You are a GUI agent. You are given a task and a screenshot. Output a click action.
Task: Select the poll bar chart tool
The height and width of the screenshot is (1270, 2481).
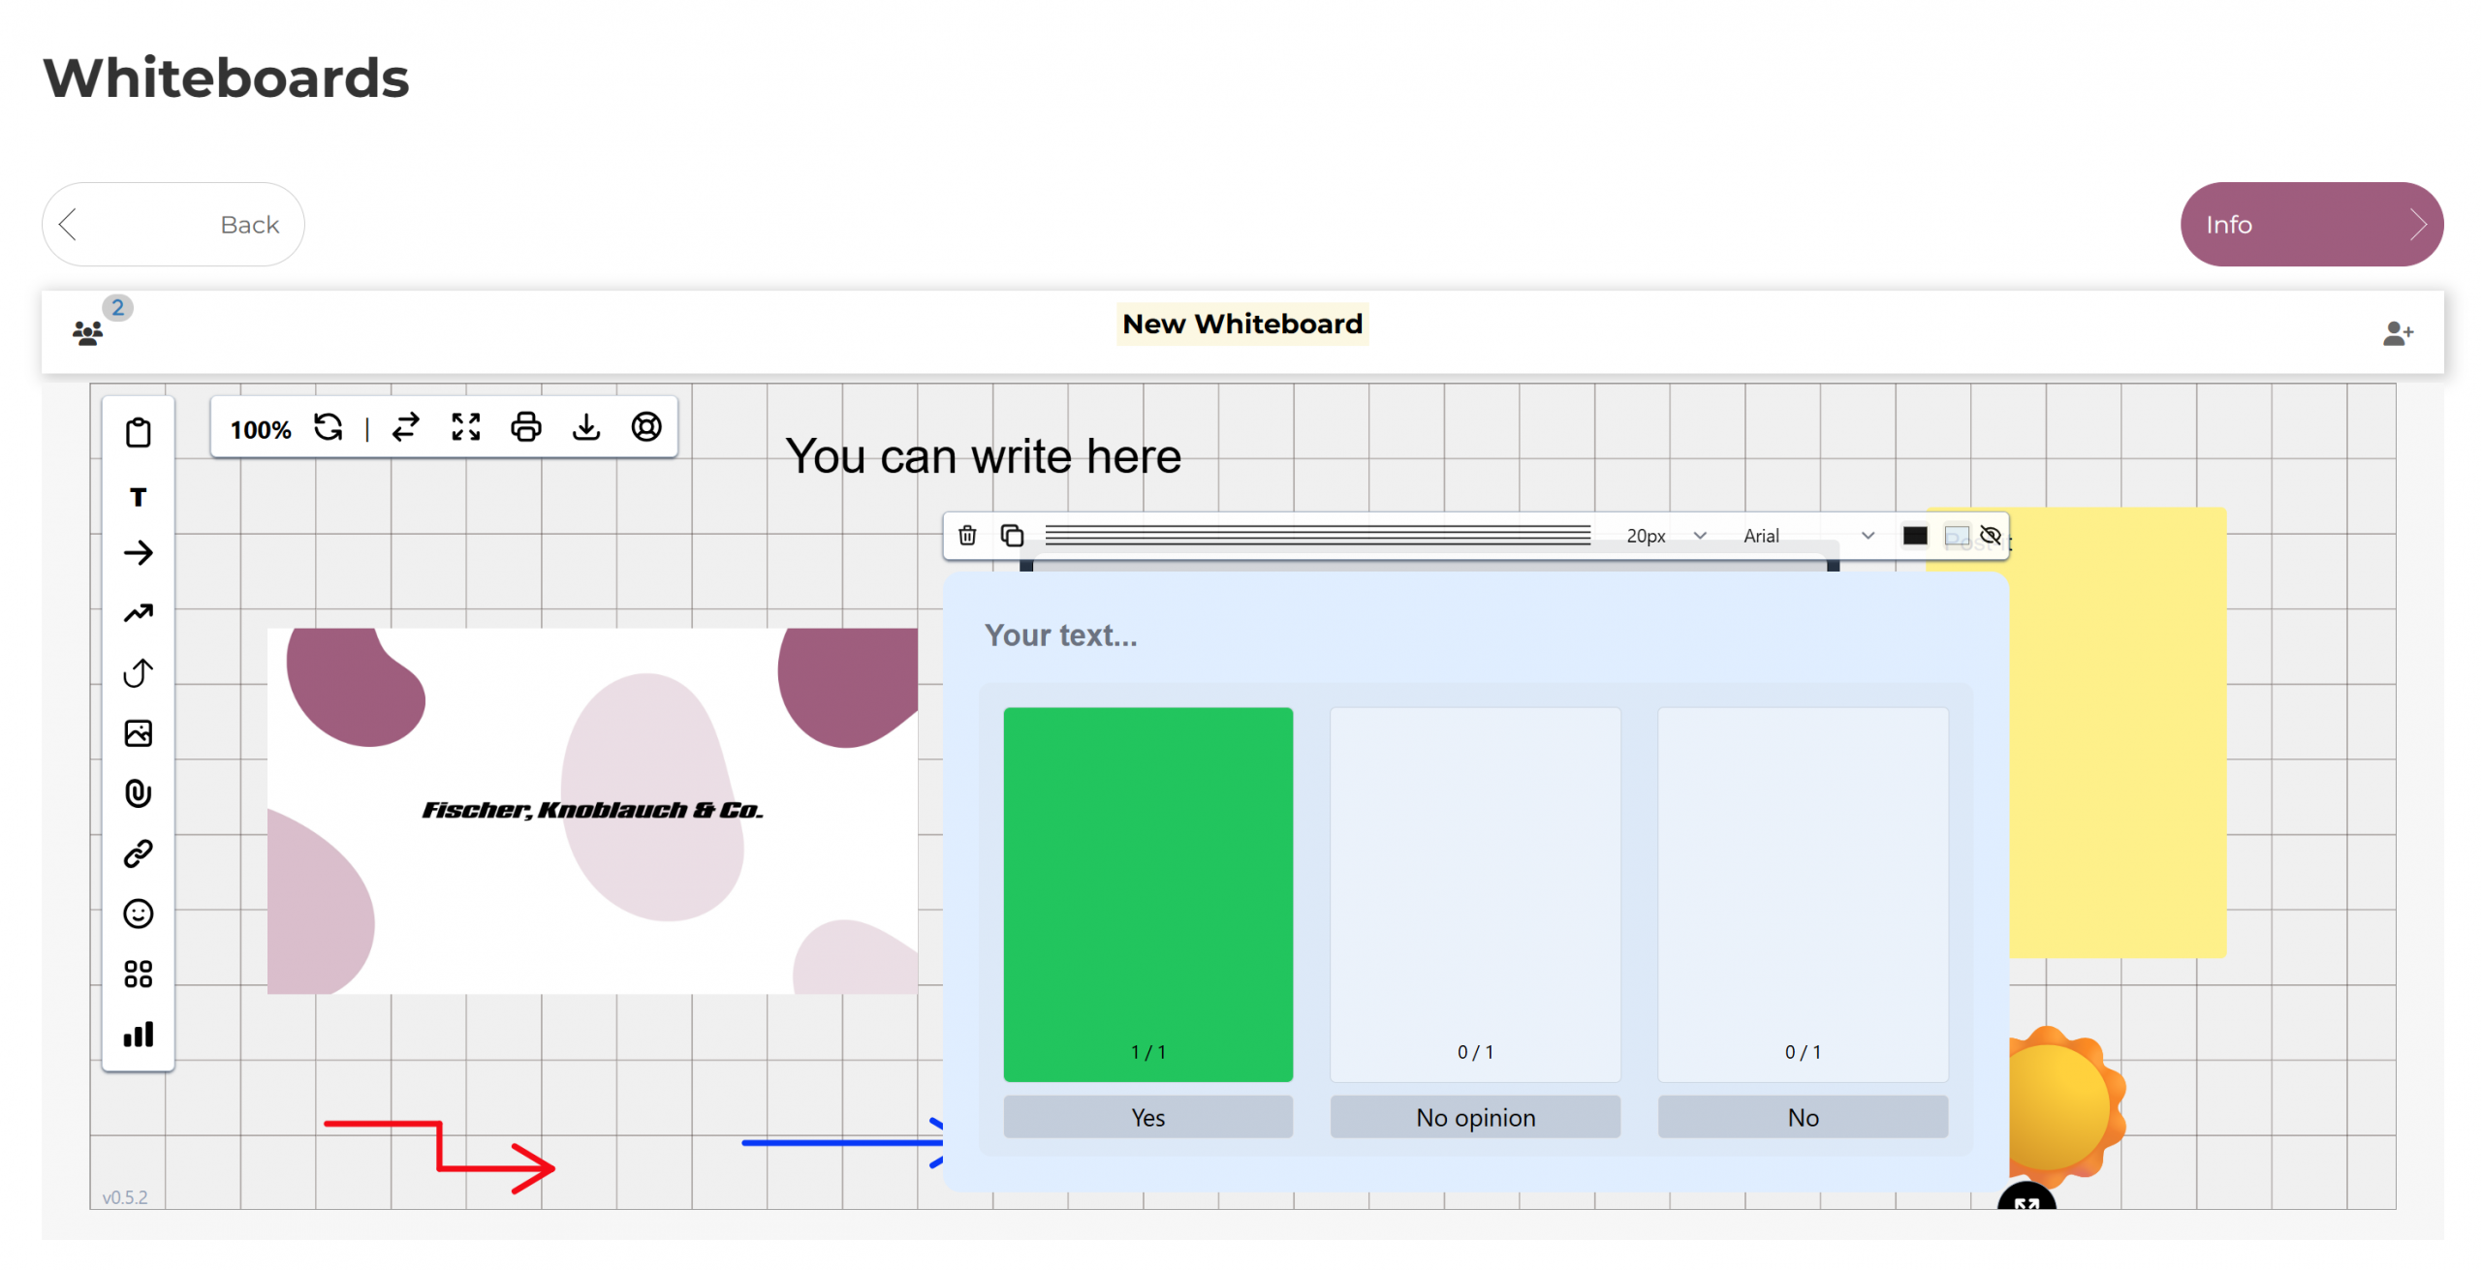[x=138, y=1035]
